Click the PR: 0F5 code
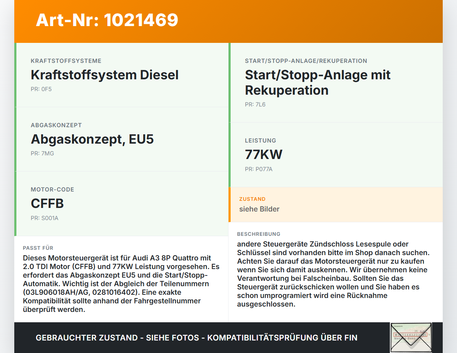The width and height of the screenshot is (457, 353). (41, 89)
